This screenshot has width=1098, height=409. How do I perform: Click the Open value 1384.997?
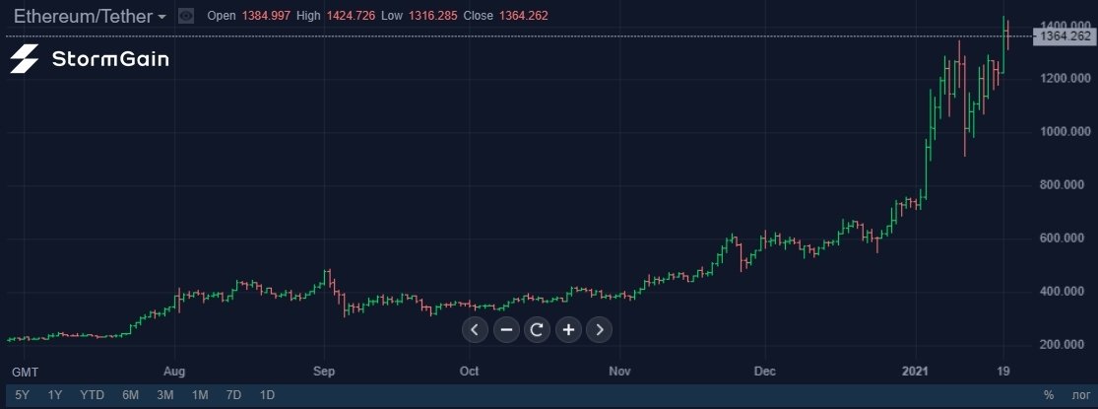(266, 16)
